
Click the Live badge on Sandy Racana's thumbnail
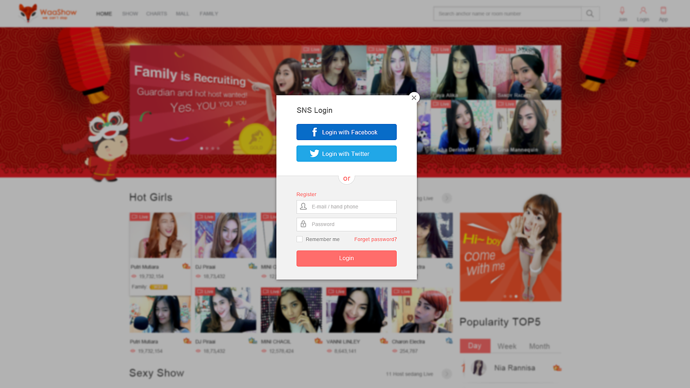click(506, 50)
